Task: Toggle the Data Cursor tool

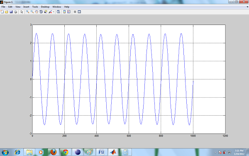Action: pyautogui.click(x=46, y=12)
